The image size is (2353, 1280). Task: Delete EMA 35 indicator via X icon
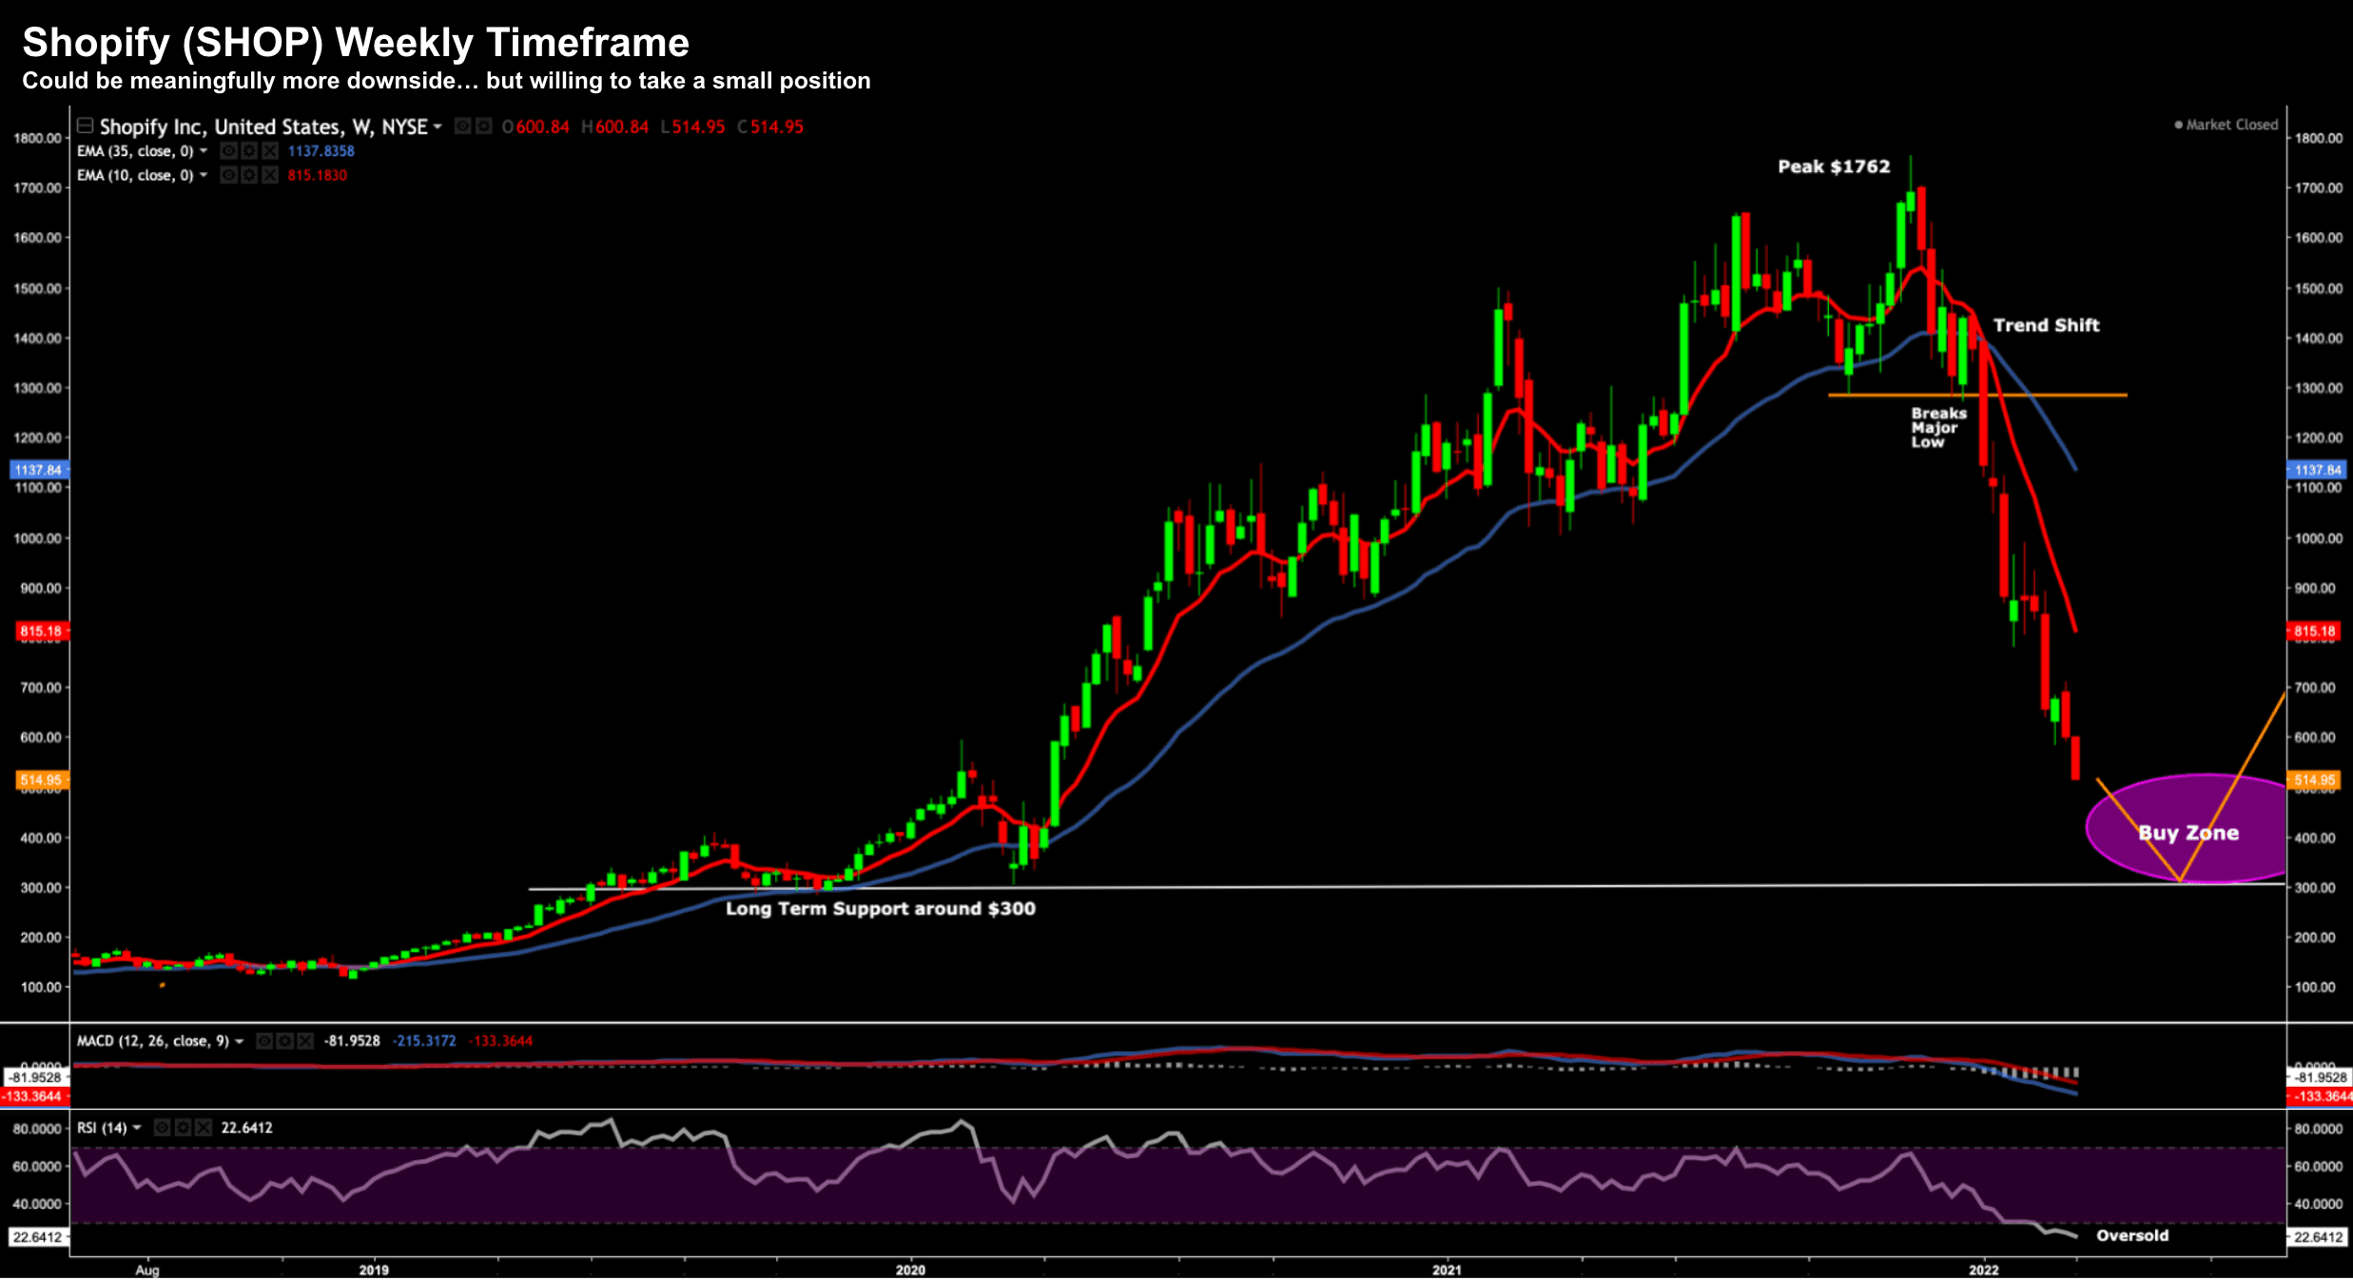(270, 151)
